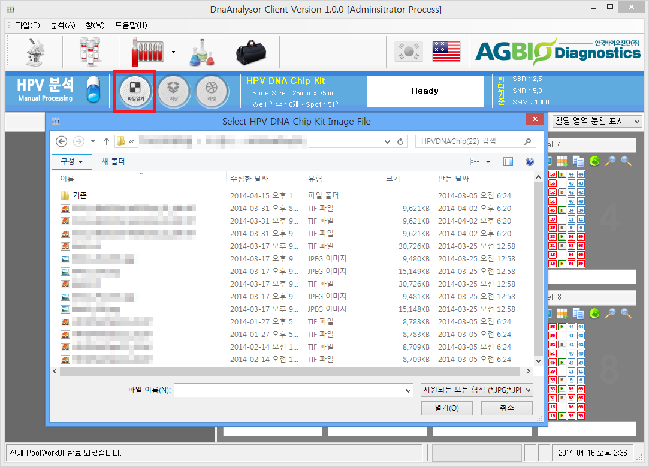649x467 pixels.
Task: Go up one folder level in dialog
Action: 107,141
